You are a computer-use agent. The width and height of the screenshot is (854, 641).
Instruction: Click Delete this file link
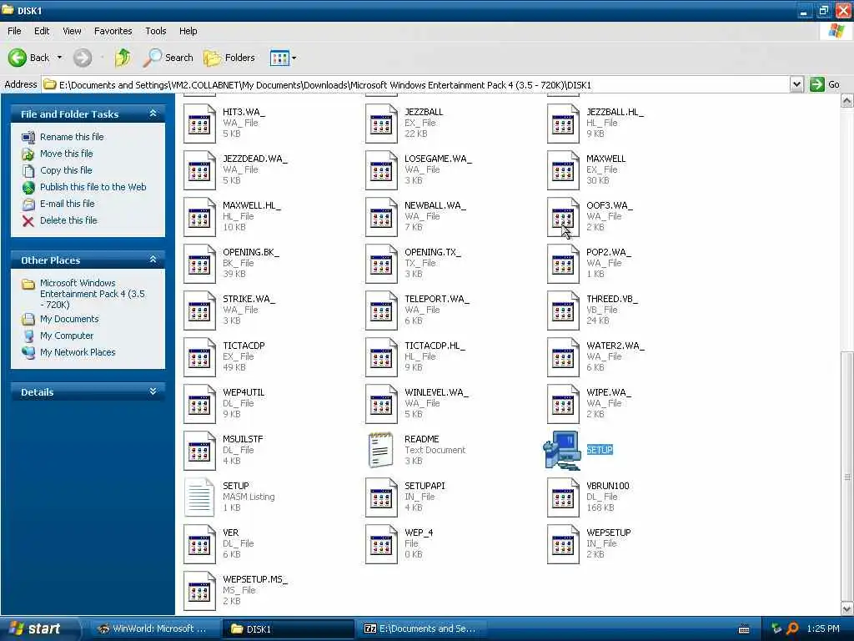click(68, 220)
